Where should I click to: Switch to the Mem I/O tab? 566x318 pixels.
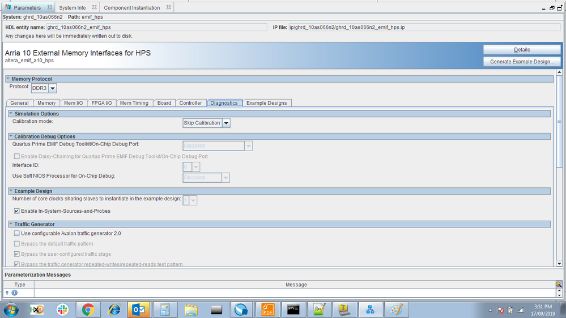73,103
